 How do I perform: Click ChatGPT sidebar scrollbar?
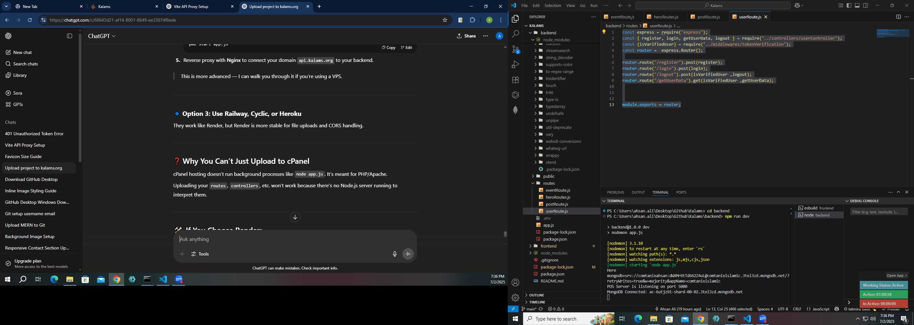[80, 97]
